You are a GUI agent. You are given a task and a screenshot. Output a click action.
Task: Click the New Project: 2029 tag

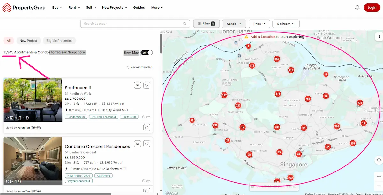[79, 176]
